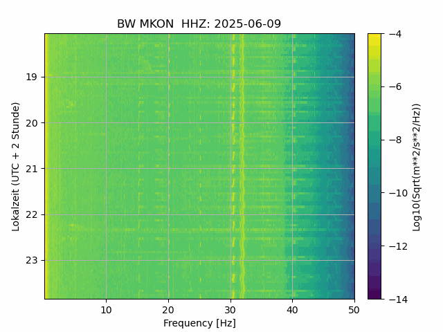Image resolution: width=443 pixels, height=332 pixels.
Task: Click the colorbar tick labeled −8
Action: pyautogui.click(x=398, y=140)
